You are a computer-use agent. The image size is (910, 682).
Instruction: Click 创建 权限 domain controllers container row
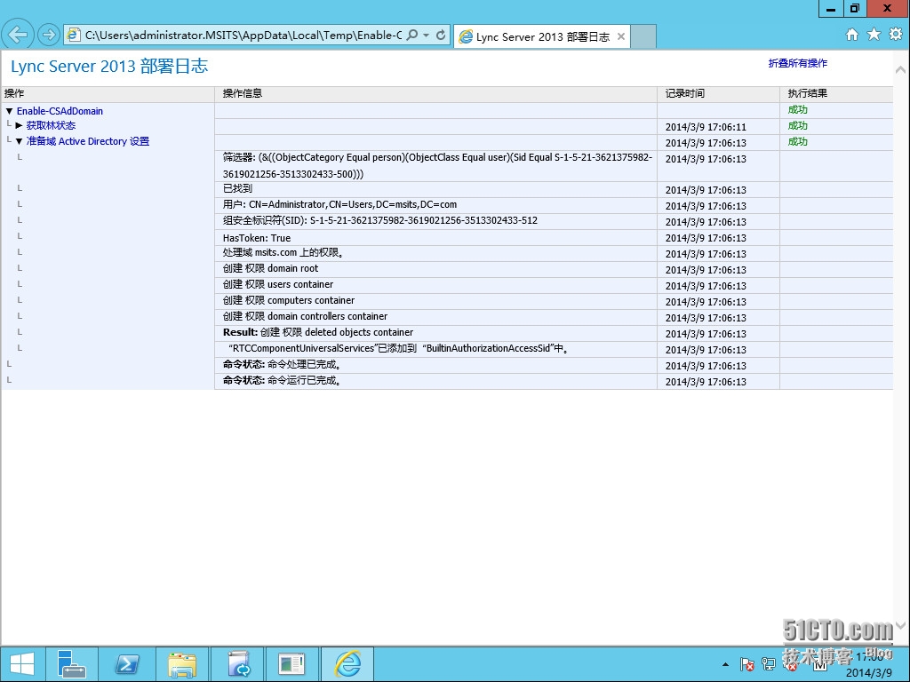pos(306,317)
